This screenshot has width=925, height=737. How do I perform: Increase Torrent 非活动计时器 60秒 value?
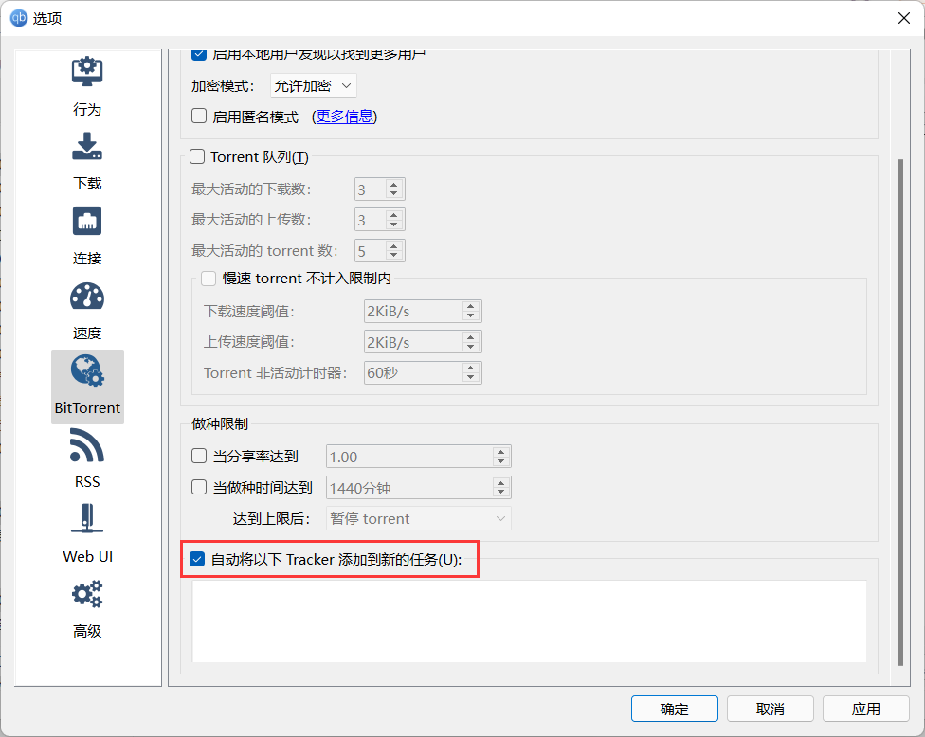471,368
